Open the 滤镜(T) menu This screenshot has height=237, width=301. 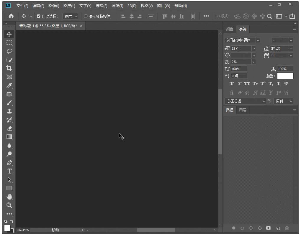(x=117, y=6)
